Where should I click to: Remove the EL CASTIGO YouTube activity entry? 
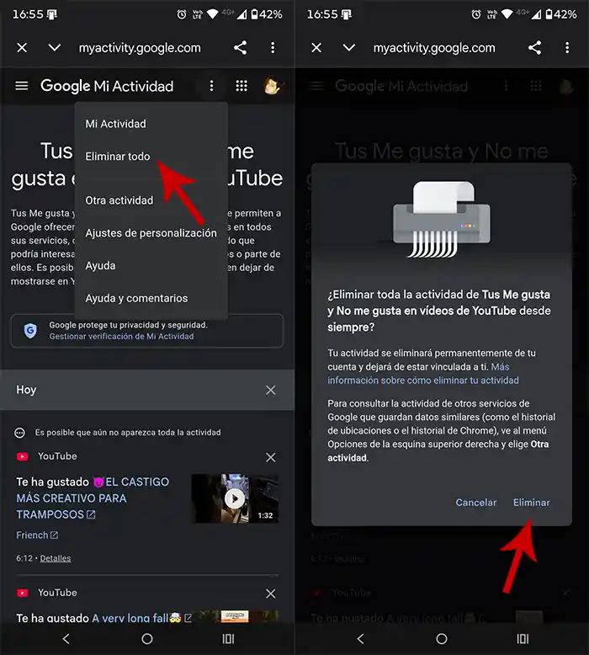(x=270, y=457)
